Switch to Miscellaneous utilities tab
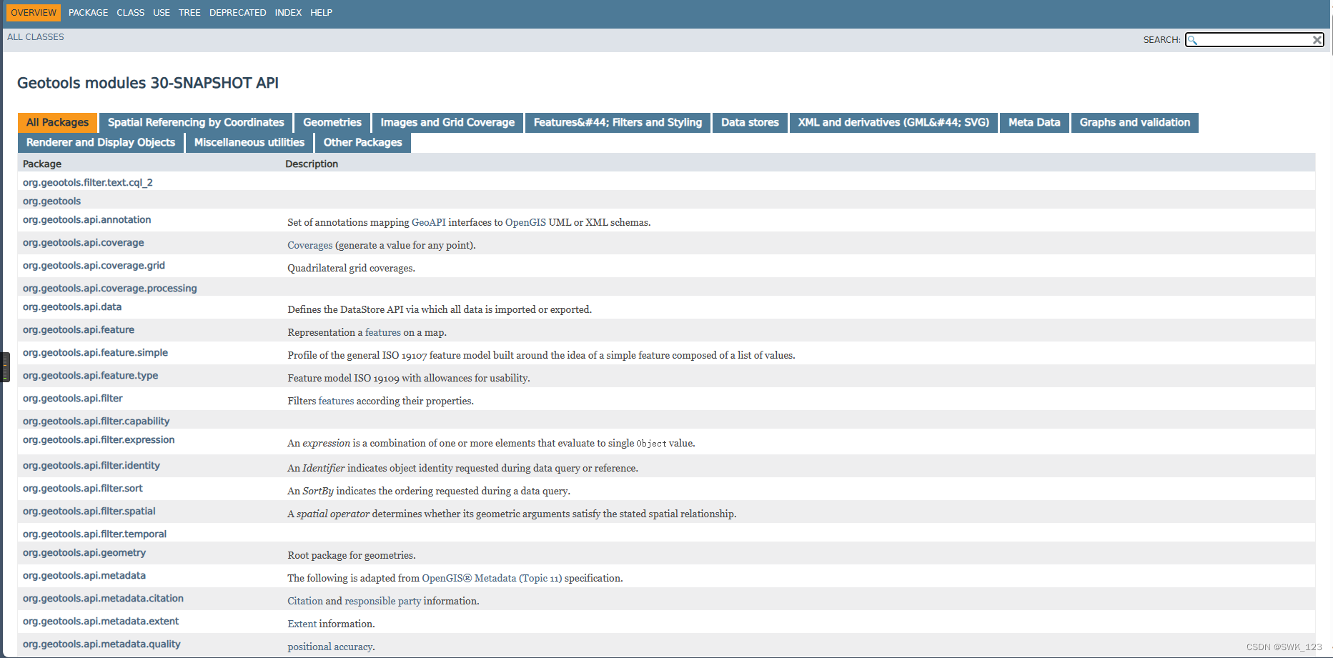1333x658 pixels. pos(249,143)
